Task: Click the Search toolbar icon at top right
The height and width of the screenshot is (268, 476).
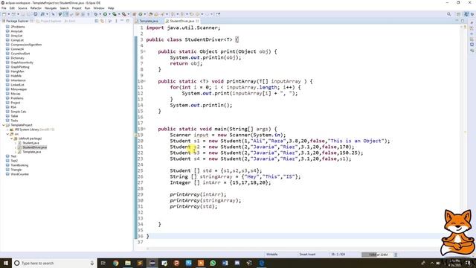Action: point(448,14)
